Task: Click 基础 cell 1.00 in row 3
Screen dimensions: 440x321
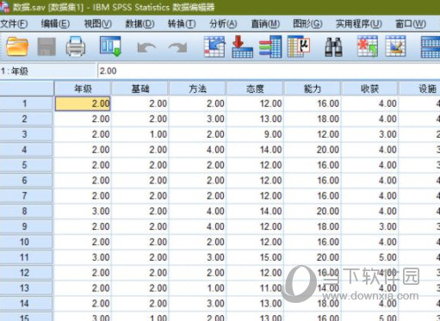Action: [140, 134]
